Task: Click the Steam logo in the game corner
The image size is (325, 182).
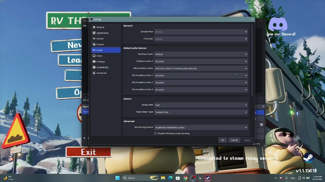Action: [308, 158]
